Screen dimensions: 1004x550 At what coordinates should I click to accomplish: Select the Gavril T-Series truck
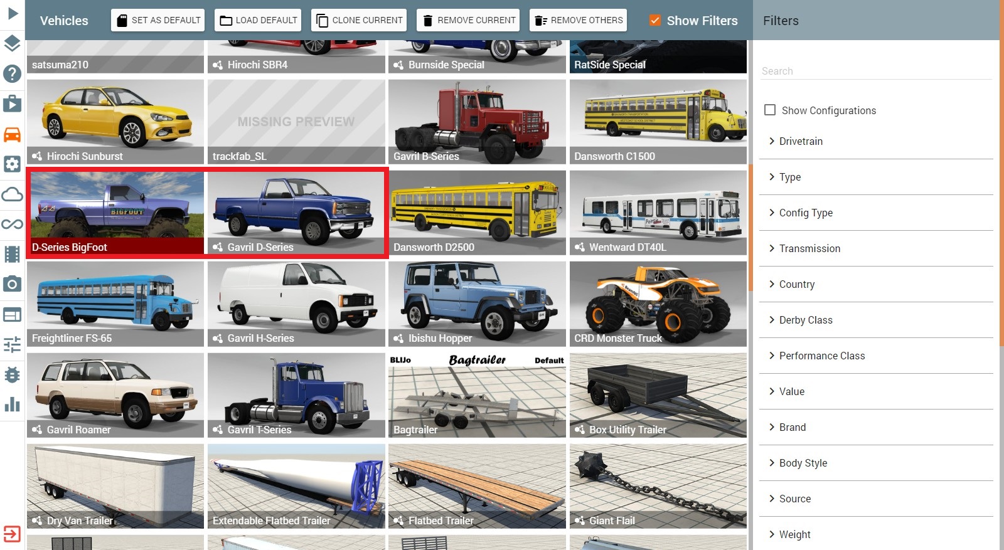296,395
